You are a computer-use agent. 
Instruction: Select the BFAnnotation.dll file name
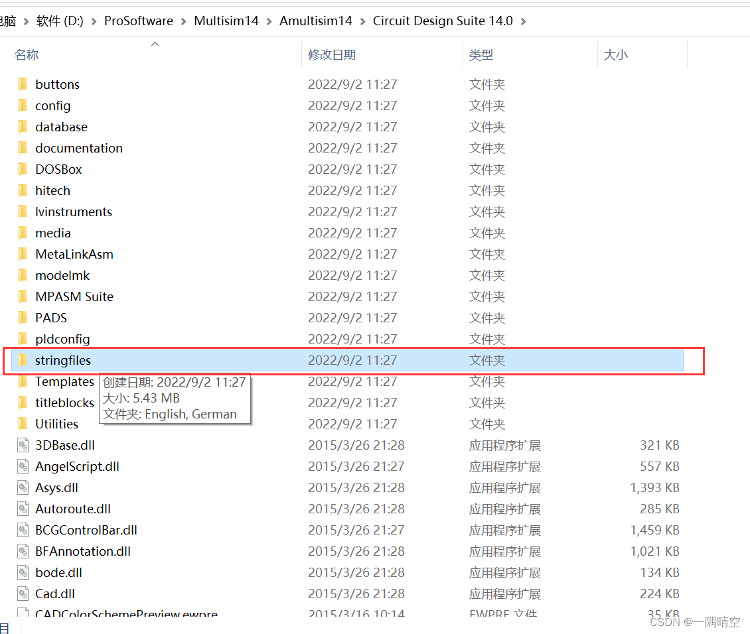click(83, 551)
